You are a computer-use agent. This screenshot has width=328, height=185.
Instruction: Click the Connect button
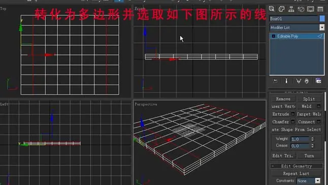click(x=307, y=121)
